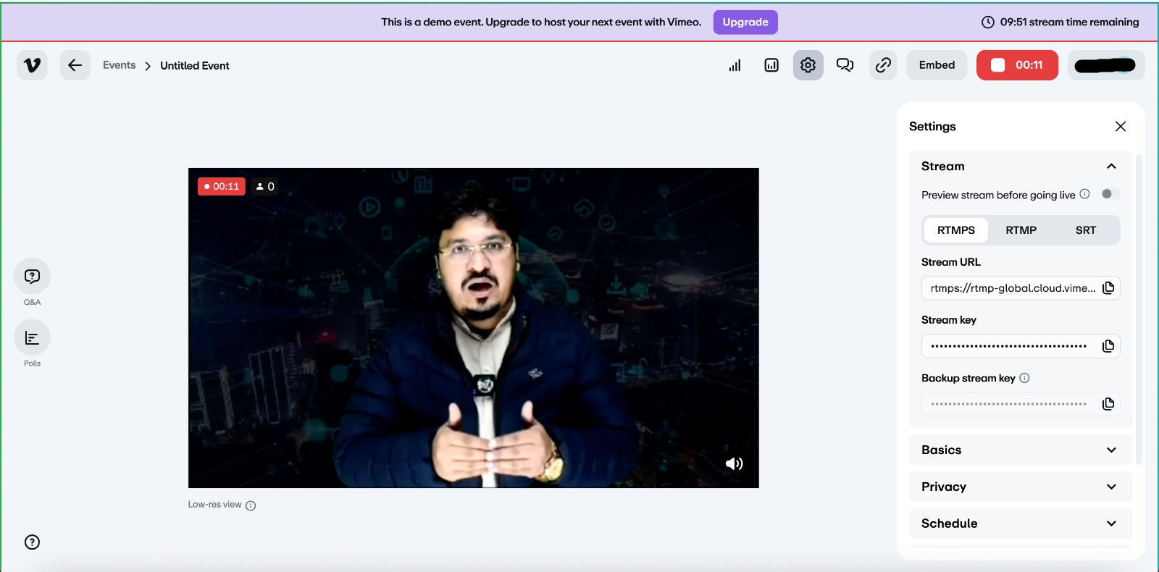1159x572 pixels.
Task: Open the stream health signal icon
Action: click(x=735, y=65)
